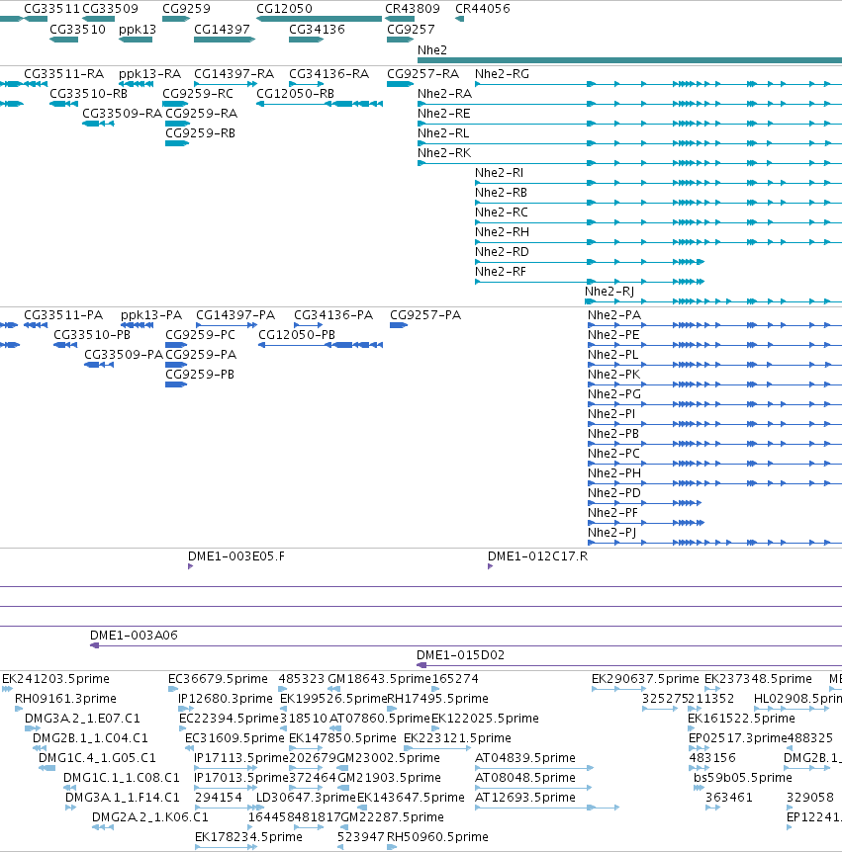Click EST EK161522.5prime
The image size is (842, 852).
pyautogui.click(x=741, y=719)
